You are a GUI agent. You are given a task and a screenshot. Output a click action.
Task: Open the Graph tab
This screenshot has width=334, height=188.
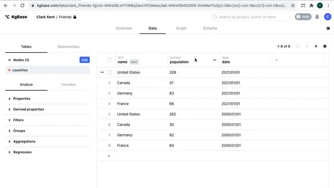(x=181, y=28)
